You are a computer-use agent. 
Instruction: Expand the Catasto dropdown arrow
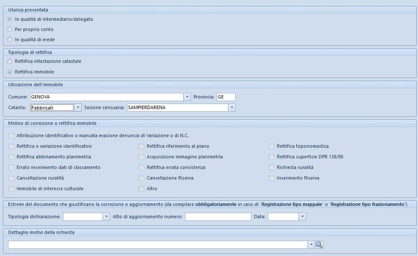pos(77,108)
